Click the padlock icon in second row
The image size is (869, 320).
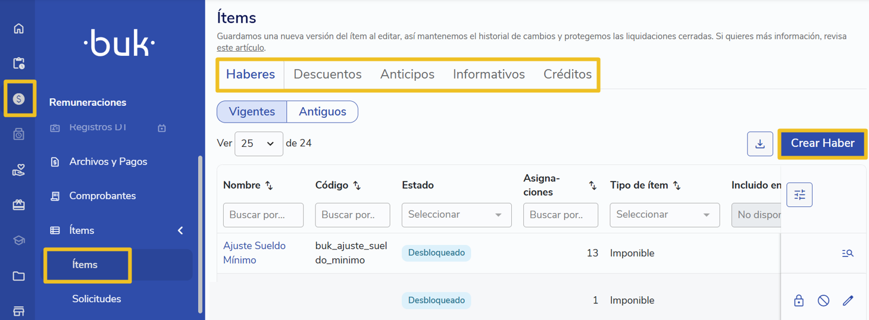click(x=799, y=300)
